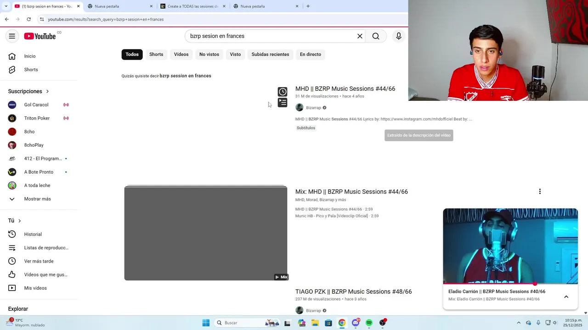Close the bzrp sesion en frances tab
This screenshot has height=330, width=588.
tap(78, 6)
